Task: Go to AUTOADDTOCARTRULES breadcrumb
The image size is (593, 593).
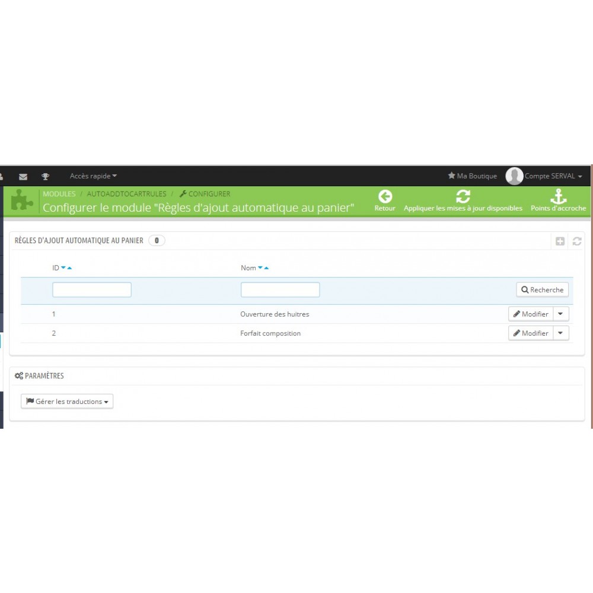Action: tap(126, 194)
